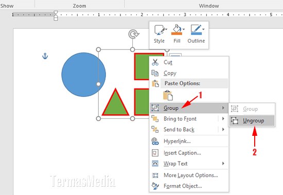Choose Ungroup from the submenu
283x195 pixels.
pyautogui.click(x=252, y=120)
